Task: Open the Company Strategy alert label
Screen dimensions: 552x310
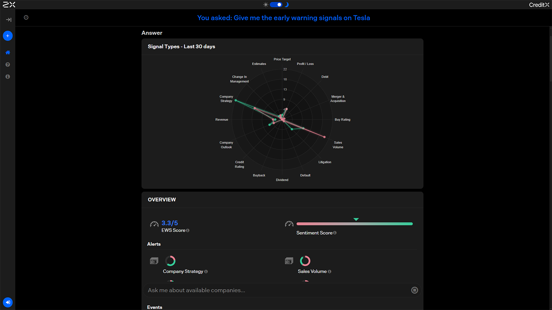Action: [x=183, y=271]
